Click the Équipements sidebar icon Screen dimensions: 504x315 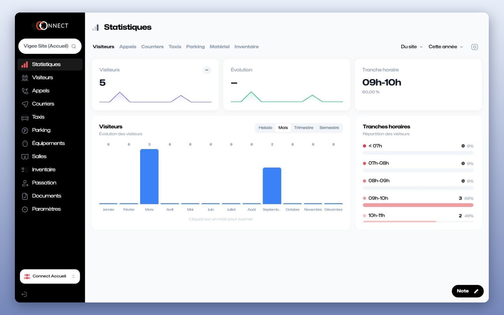click(25, 144)
